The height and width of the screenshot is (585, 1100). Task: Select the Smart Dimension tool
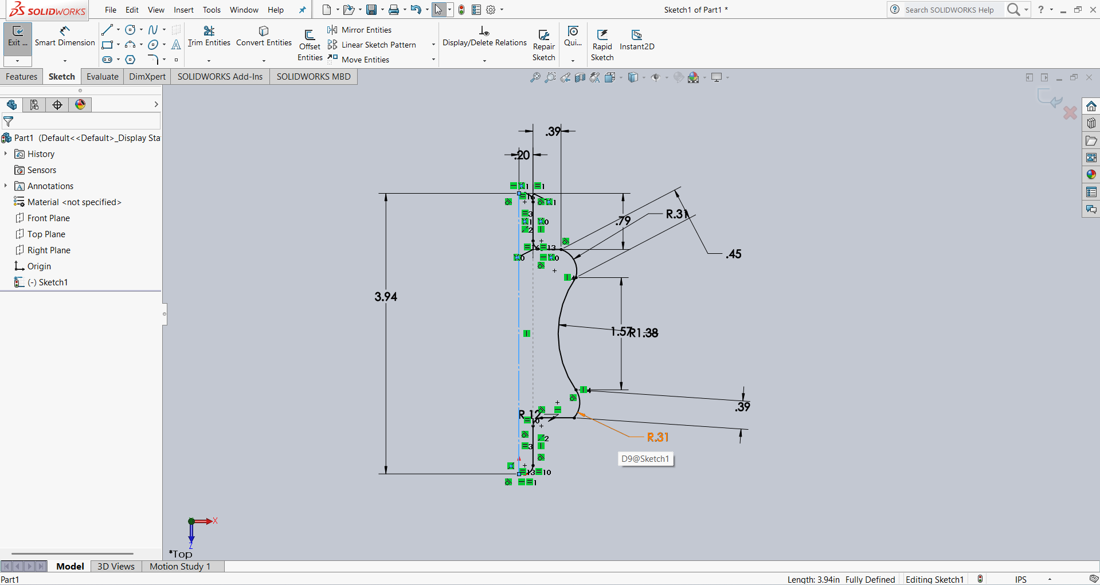pyautogui.click(x=65, y=36)
